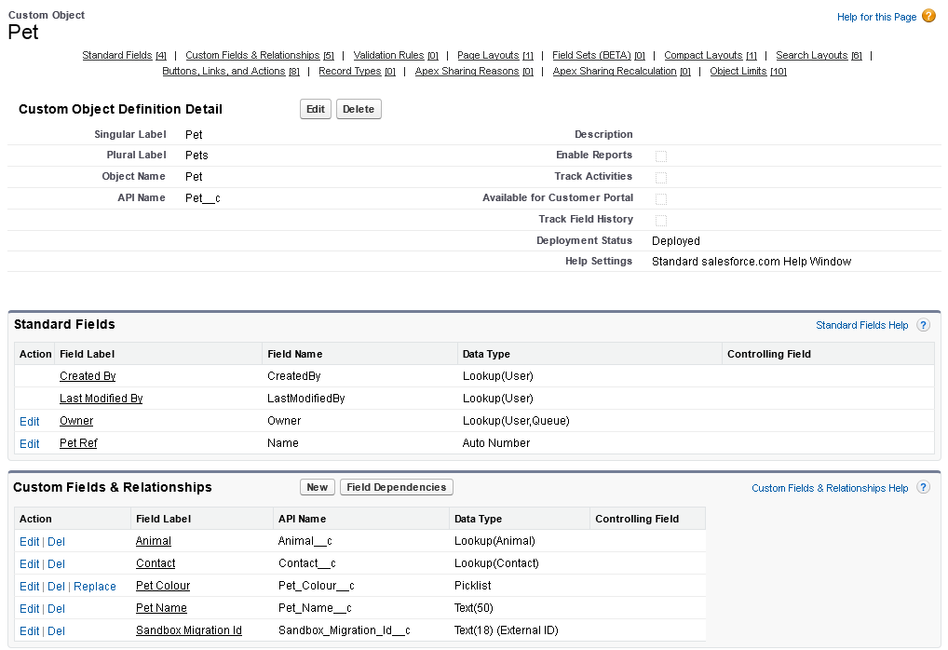Toggle the Track Activities checkbox
The height and width of the screenshot is (650, 948).
pos(661,178)
